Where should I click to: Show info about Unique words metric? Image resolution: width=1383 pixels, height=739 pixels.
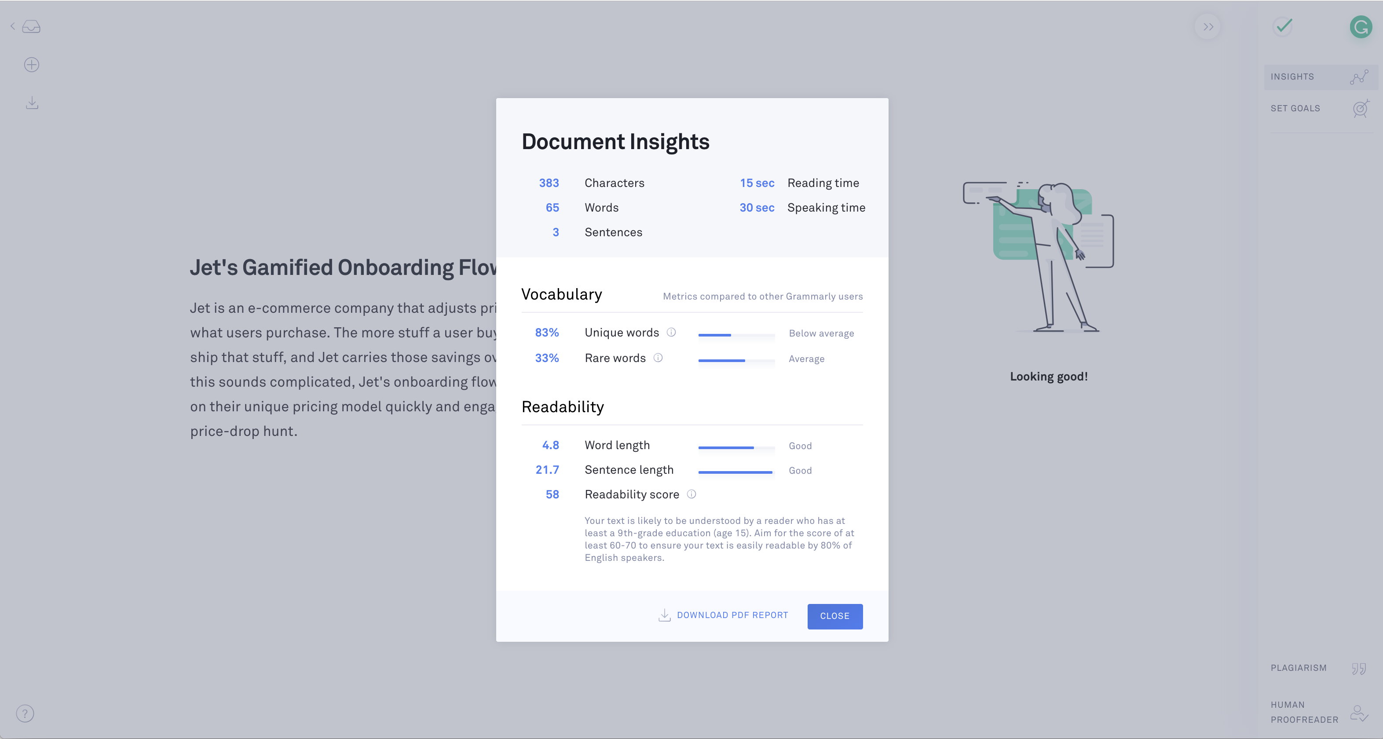(x=671, y=332)
